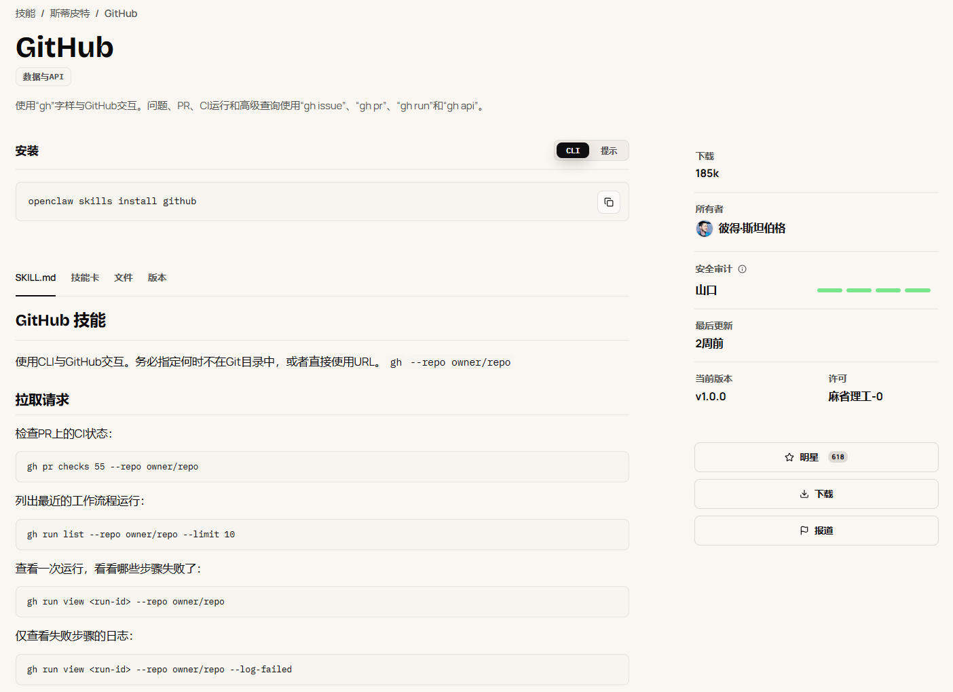953x692 pixels.
Task: Open the SKILL.md tab
Action: pos(35,277)
